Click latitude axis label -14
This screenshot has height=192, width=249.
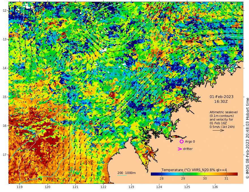(4, 68)
